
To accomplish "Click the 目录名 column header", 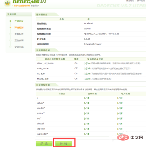I will [x=62, y=94].
